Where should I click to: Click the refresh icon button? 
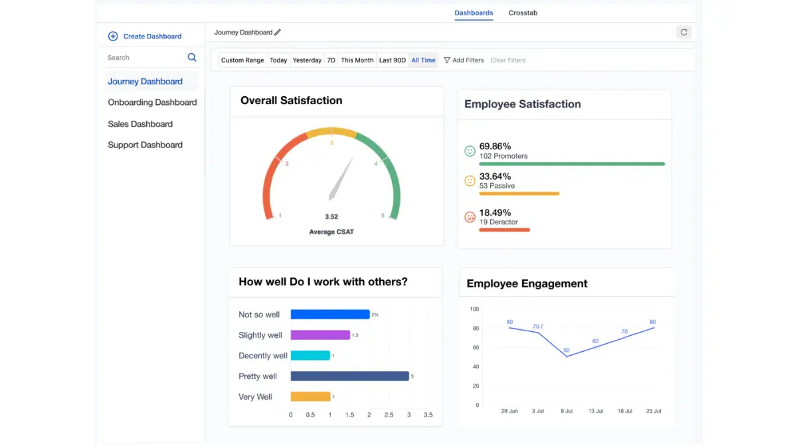tap(683, 32)
